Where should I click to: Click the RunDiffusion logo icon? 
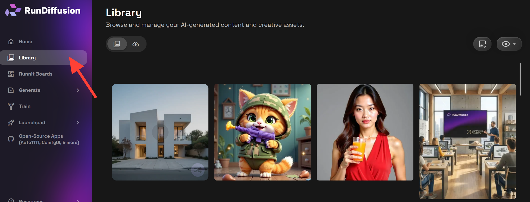click(13, 10)
